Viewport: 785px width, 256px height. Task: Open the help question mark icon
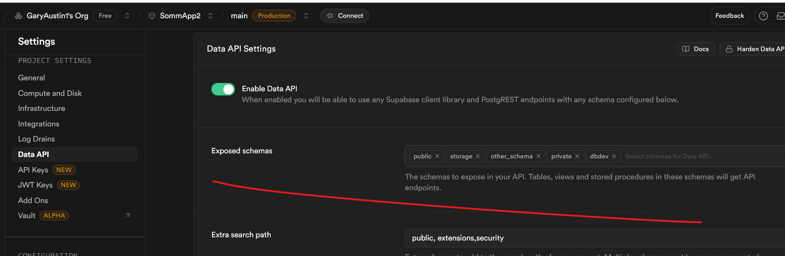763,16
